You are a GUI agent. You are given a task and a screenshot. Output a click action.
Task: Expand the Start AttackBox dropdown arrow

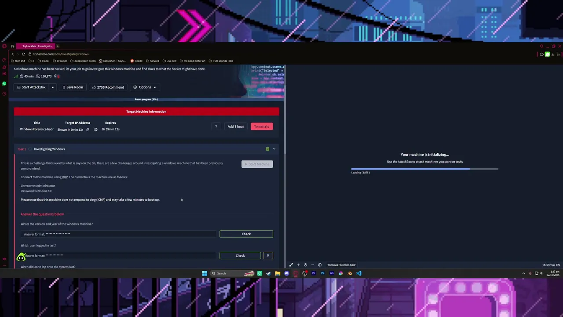tap(52, 87)
